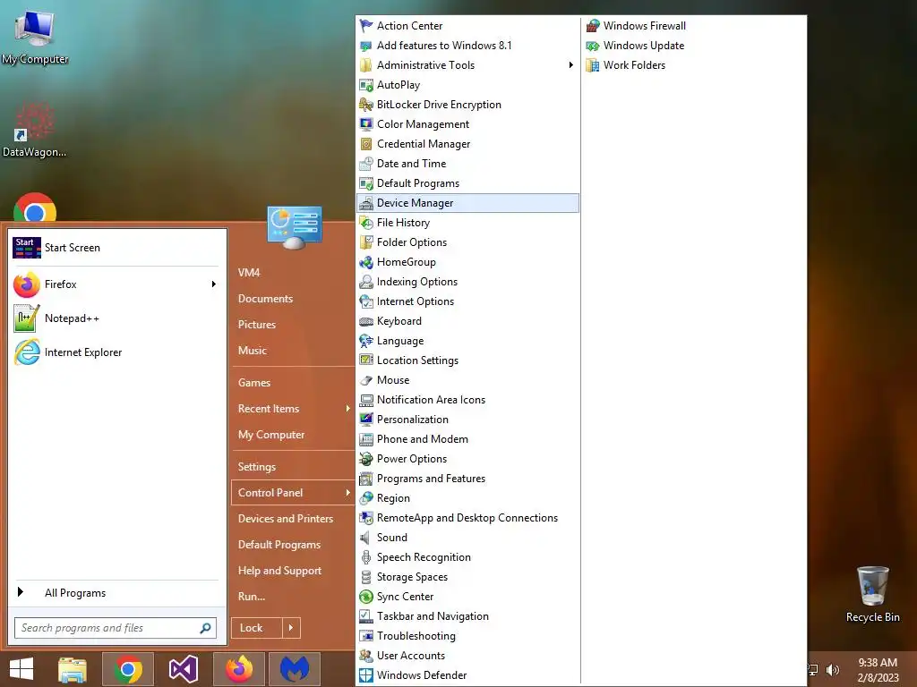The image size is (917, 687).
Task: Click the File History icon
Action: tap(366, 223)
